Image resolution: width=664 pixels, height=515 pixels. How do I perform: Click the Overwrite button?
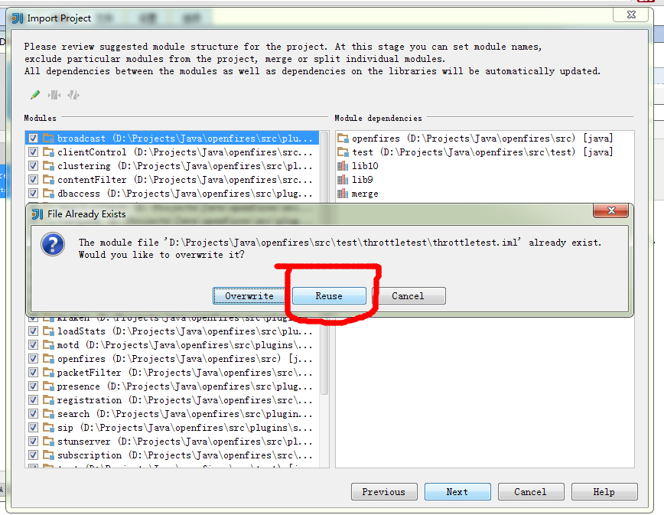pyautogui.click(x=248, y=295)
